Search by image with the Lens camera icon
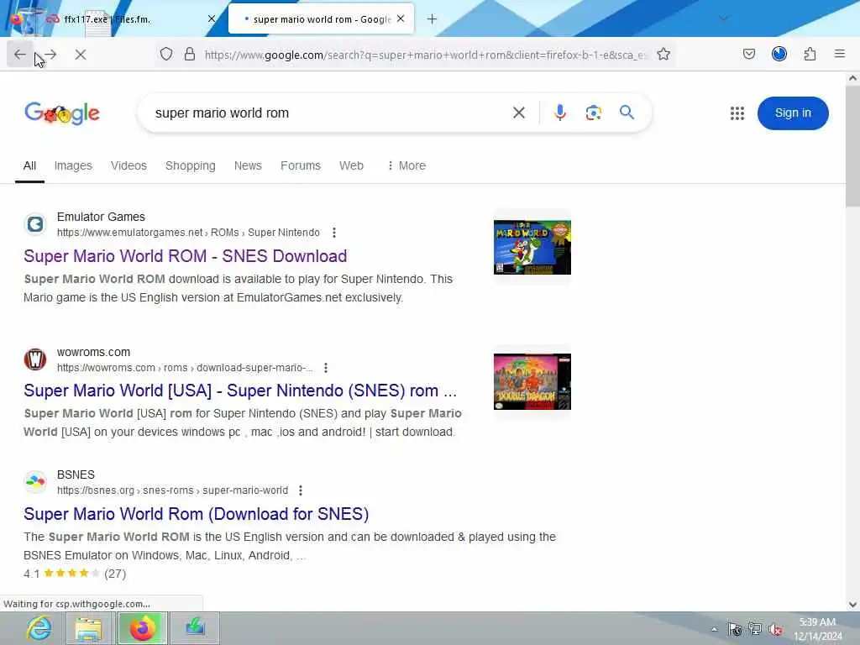The height and width of the screenshot is (645, 860). pyautogui.click(x=594, y=113)
